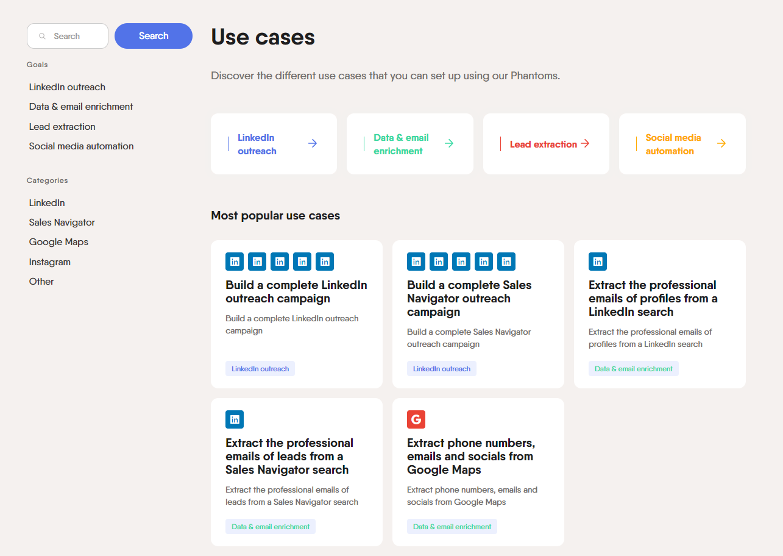The image size is (783, 556).
Task: Click the orange arrow on the Social media automation tile
Action: [x=721, y=143]
